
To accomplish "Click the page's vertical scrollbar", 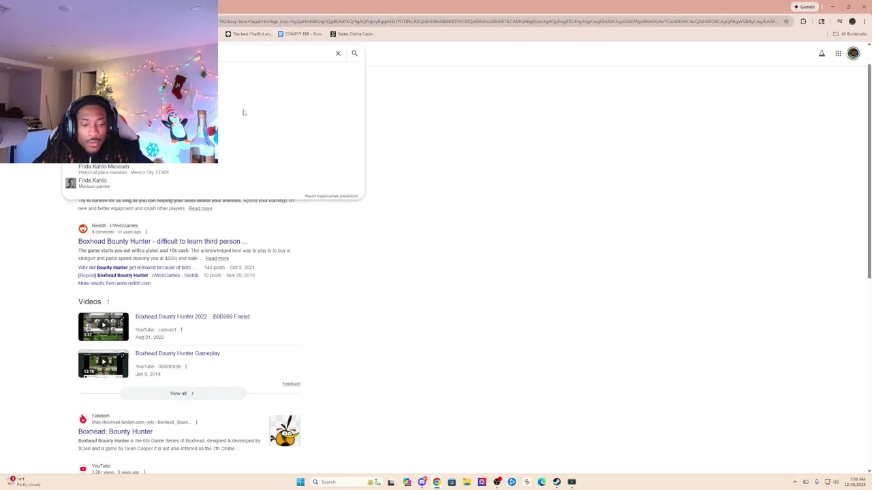I will pos(869,170).
